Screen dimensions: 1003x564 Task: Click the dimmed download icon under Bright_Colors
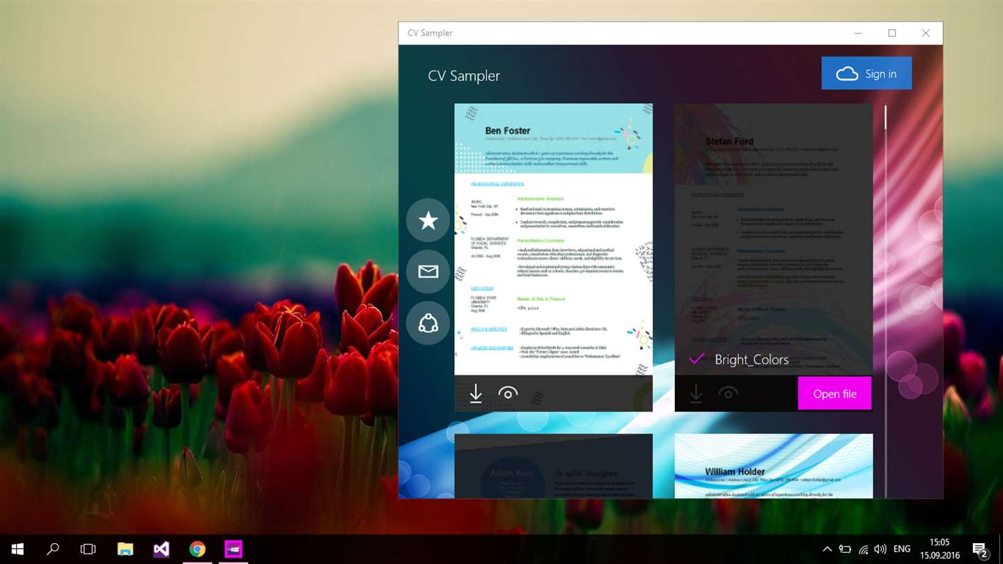tap(696, 393)
